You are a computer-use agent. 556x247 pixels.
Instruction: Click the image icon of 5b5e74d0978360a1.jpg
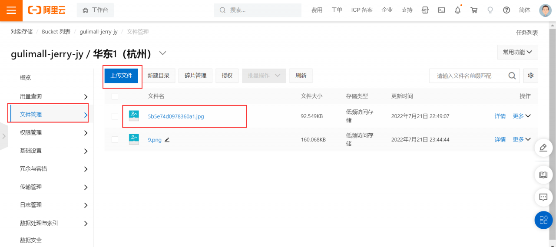(x=134, y=116)
